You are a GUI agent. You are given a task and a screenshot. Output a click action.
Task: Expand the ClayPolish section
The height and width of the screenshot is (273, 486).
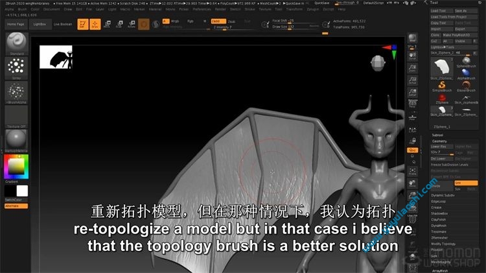(x=438, y=220)
